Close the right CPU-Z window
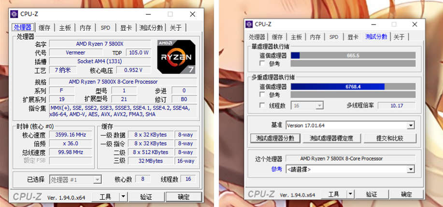The width and height of the screenshot is (443, 207). click(x=414, y=25)
